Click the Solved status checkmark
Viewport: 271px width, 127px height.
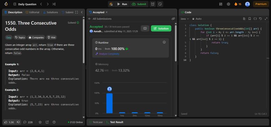(78, 23)
